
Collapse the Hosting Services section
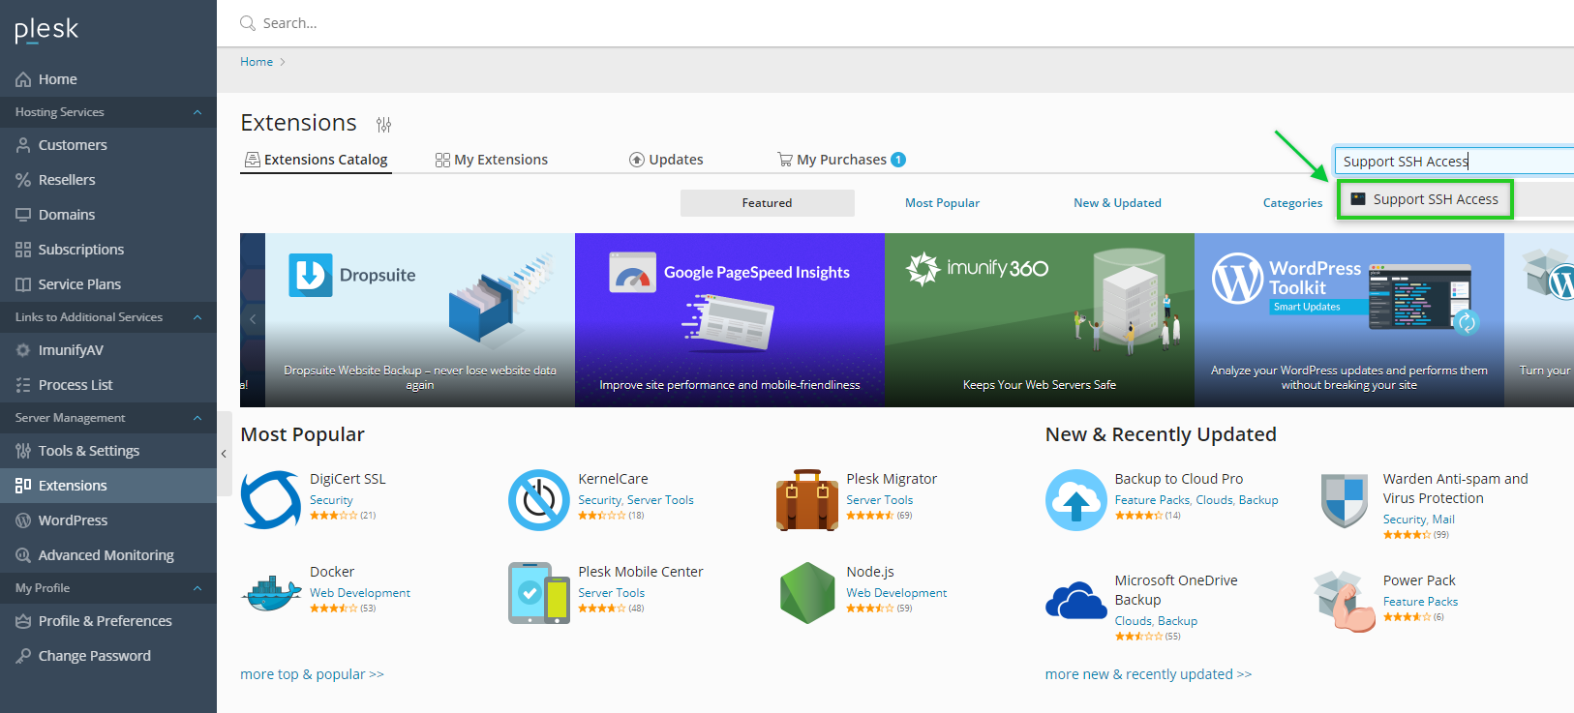197,112
